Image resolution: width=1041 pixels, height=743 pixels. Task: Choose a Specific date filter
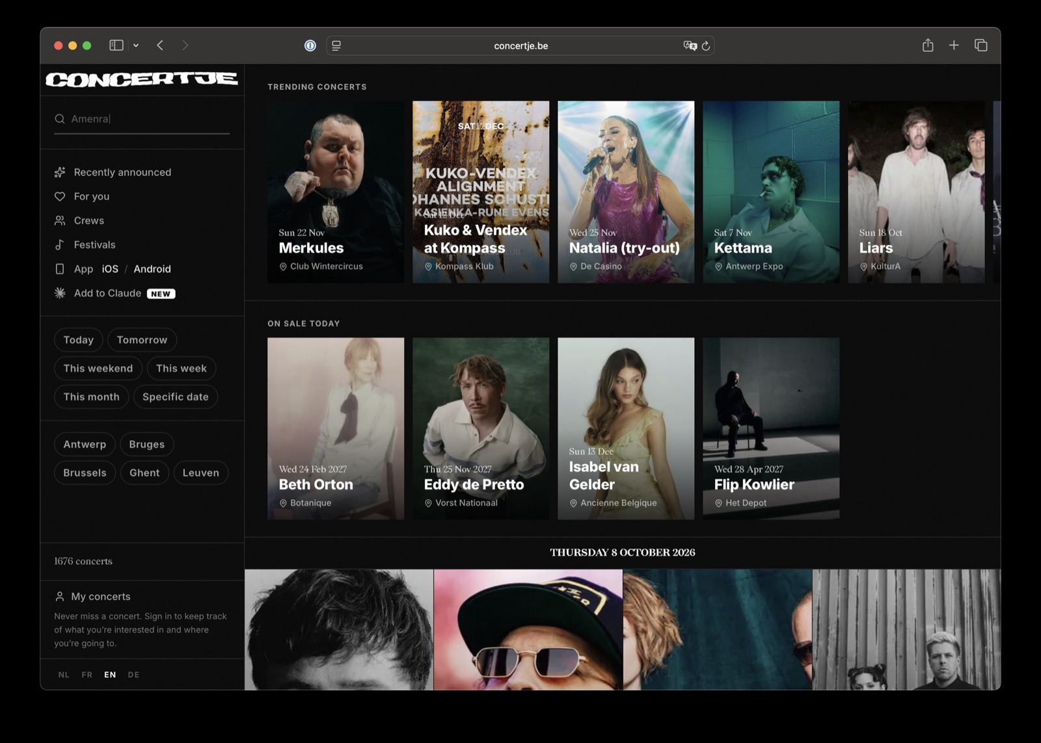(176, 397)
